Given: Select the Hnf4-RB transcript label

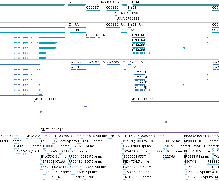Looking at the screenshot, I should 138,50.
